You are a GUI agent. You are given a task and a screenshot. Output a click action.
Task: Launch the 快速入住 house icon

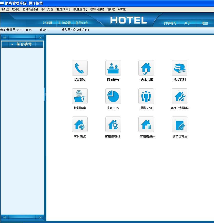pos(146,68)
